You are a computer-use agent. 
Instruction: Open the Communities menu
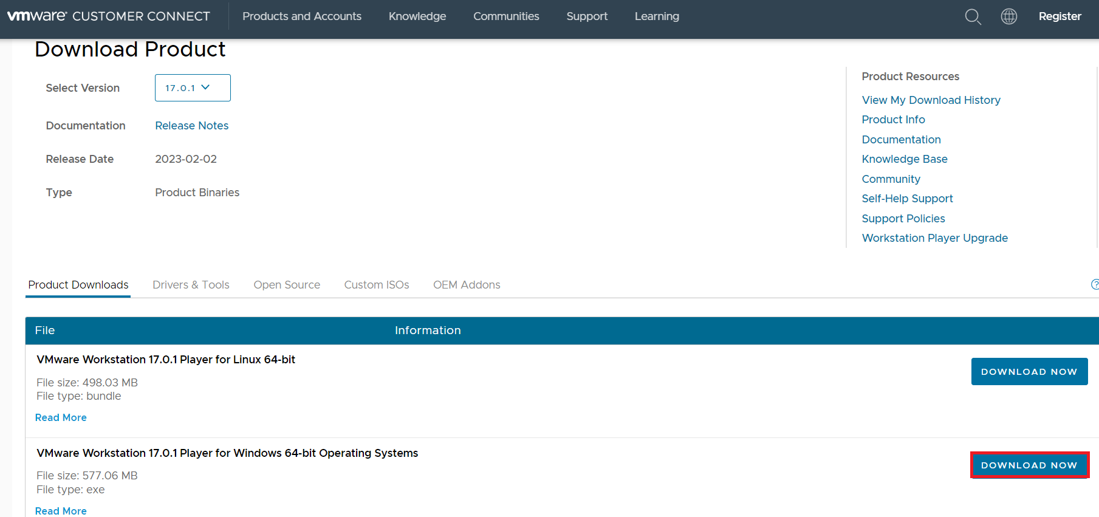[506, 16]
